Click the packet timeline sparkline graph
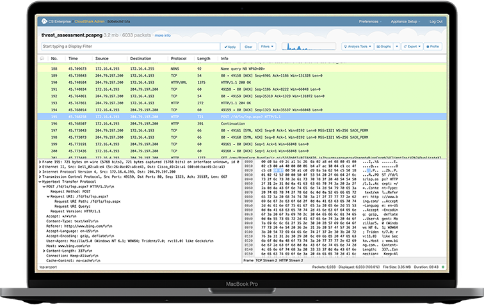484x305 pixels. tap(309, 47)
